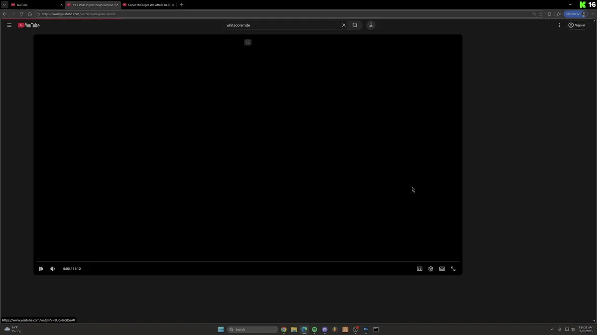Open the YouTube three-dot settings menu

click(x=559, y=25)
